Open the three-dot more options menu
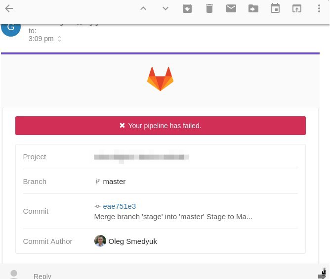This screenshot has height=279, width=330. click(x=319, y=8)
